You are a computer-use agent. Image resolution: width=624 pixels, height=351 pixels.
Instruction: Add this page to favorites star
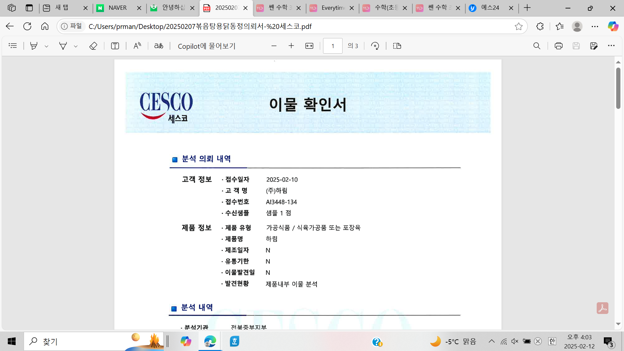[518, 26]
